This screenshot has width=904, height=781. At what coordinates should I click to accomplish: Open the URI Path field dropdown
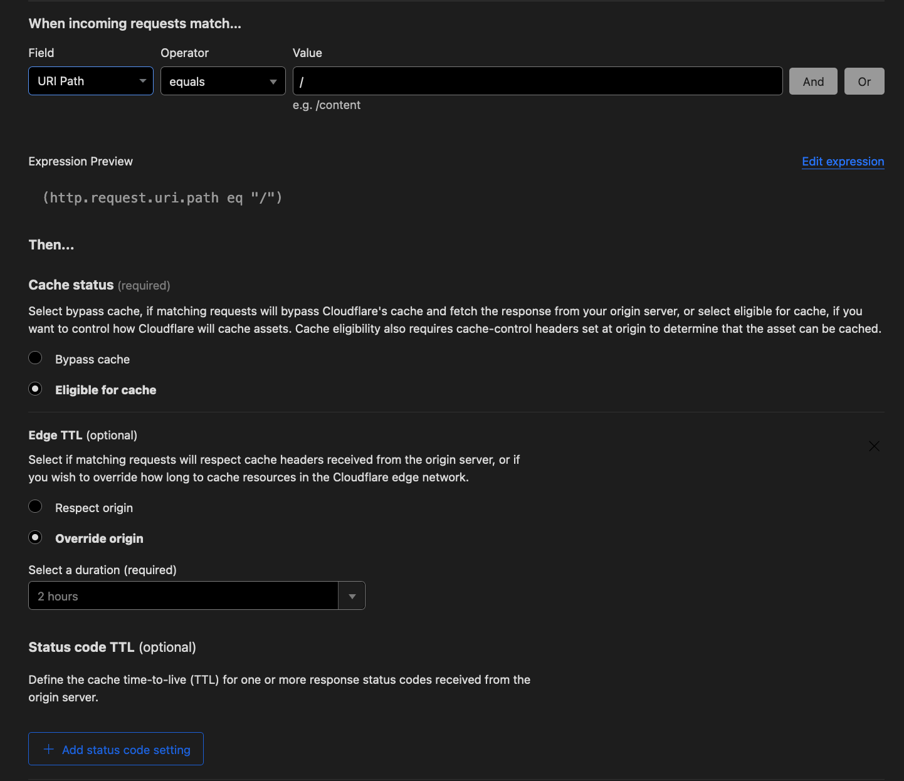[x=91, y=81]
